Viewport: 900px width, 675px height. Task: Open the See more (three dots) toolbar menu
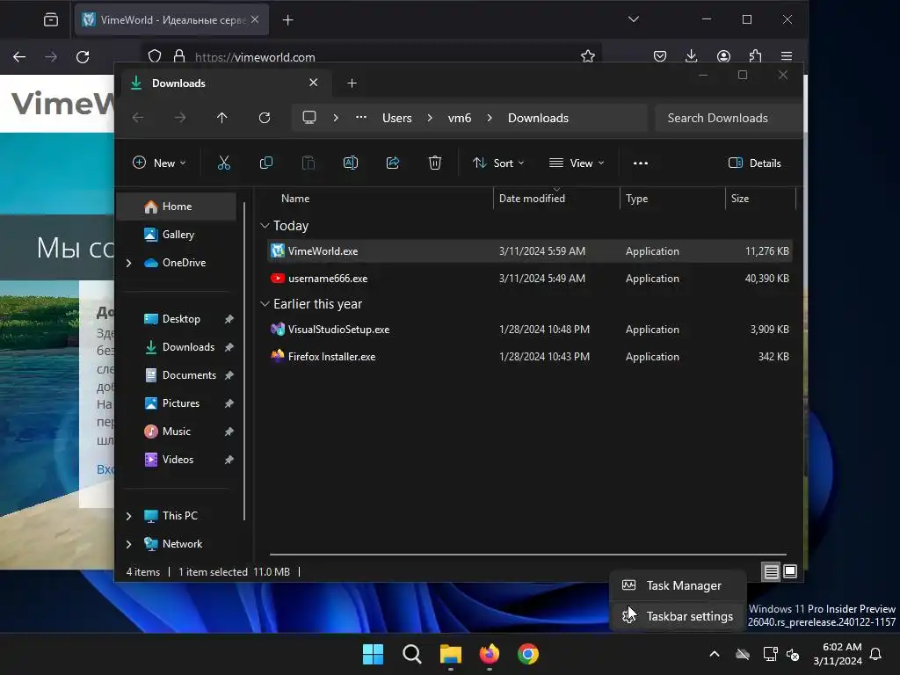pos(641,163)
